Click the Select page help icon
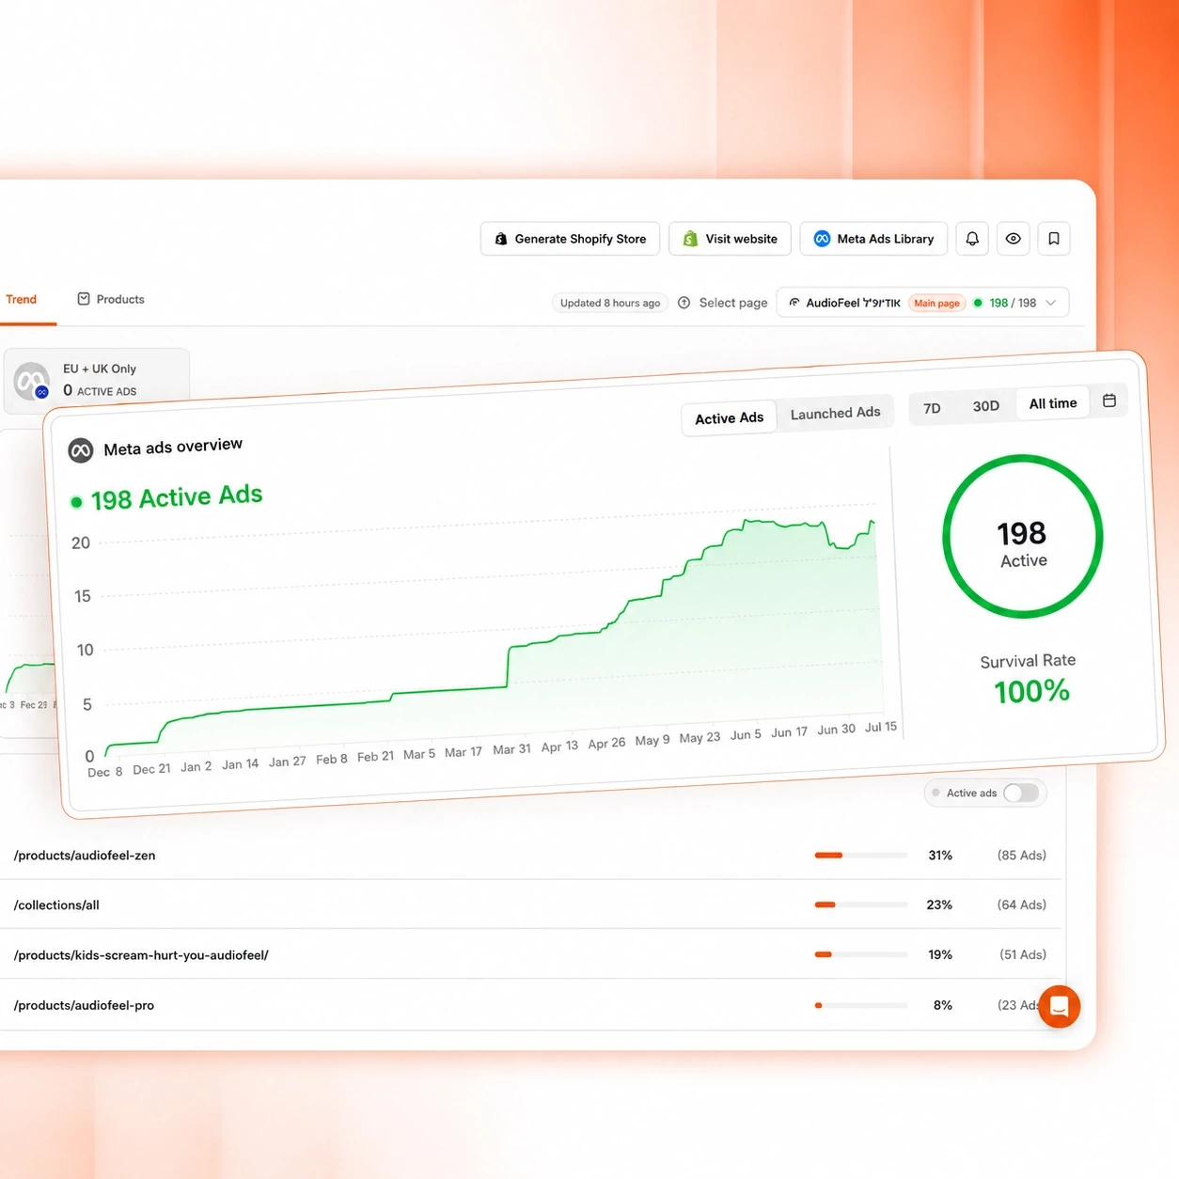The width and height of the screenshot is (1179, 1179). tap(684, 303)
